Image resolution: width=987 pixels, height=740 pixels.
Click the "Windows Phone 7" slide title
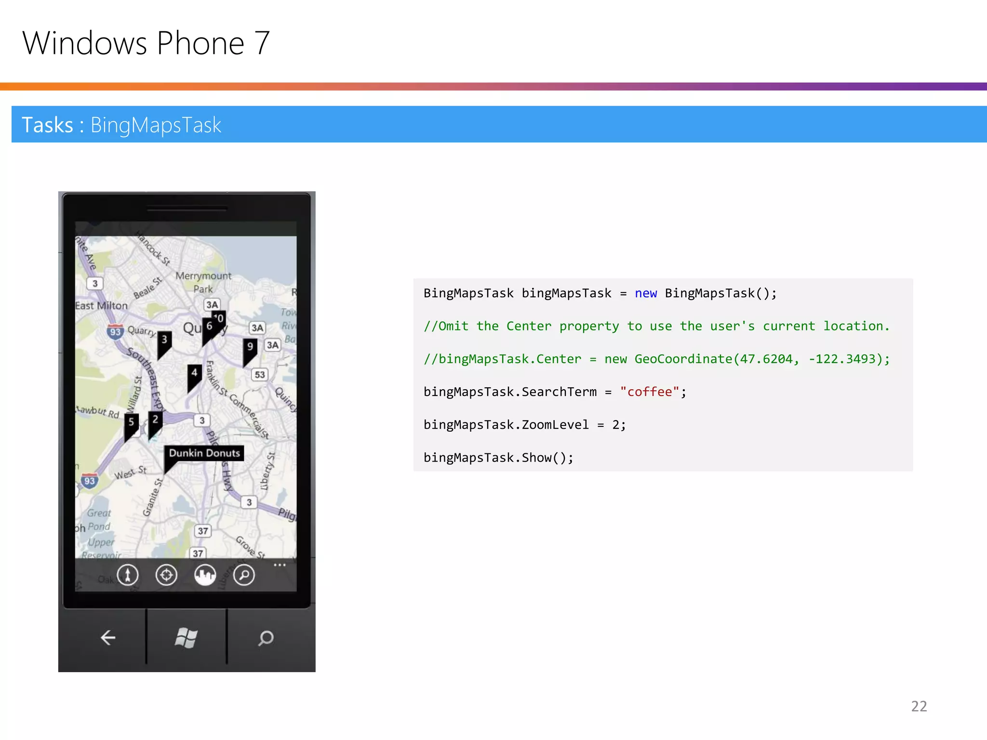coord(146,43)
